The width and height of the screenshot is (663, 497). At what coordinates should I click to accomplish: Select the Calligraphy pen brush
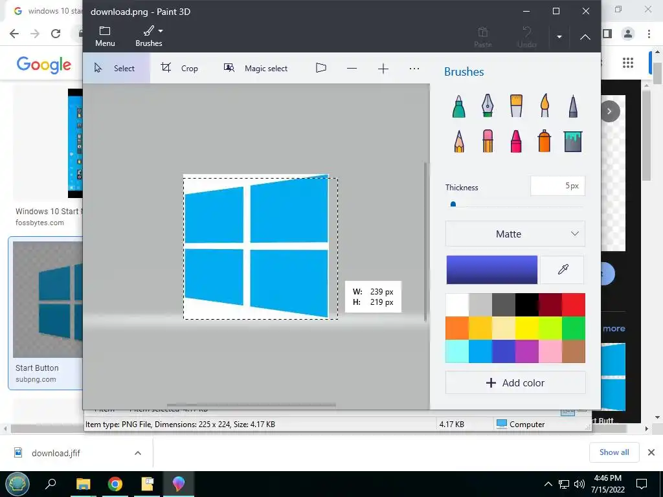[x=488, y=105]
